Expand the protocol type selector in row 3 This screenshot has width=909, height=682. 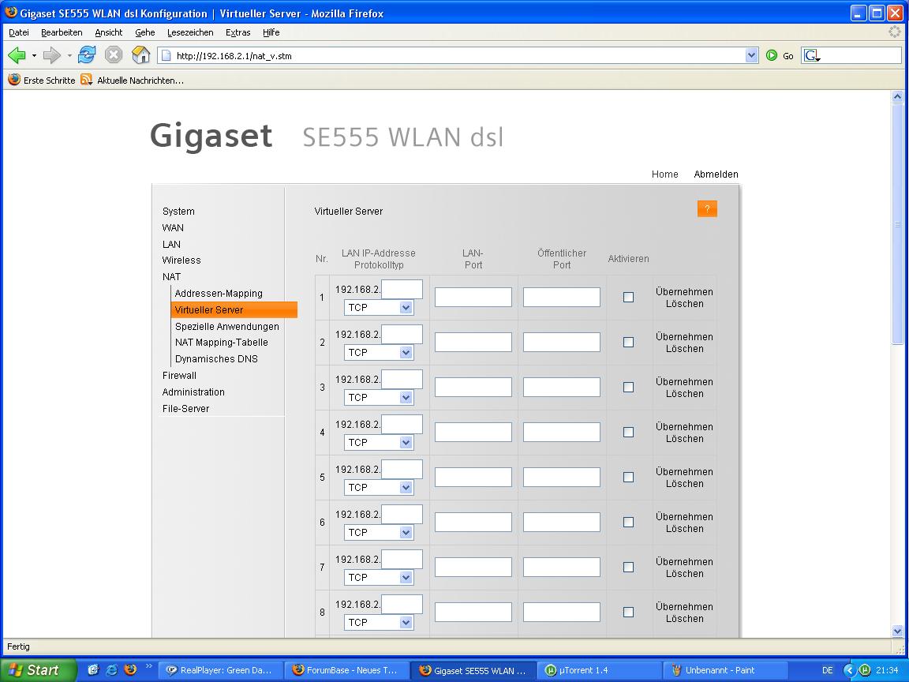pyautogui.click(x=379, y=397)
